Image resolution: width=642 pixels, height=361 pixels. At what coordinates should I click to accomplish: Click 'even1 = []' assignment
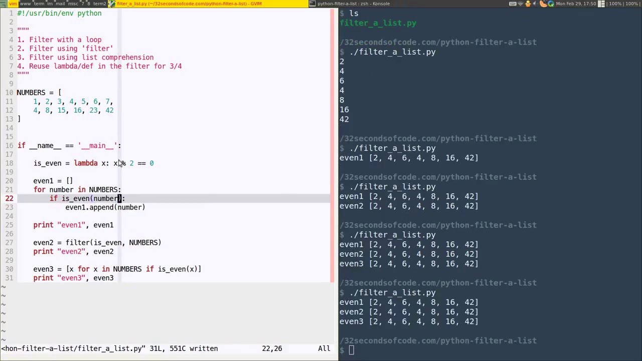[53, 181]
